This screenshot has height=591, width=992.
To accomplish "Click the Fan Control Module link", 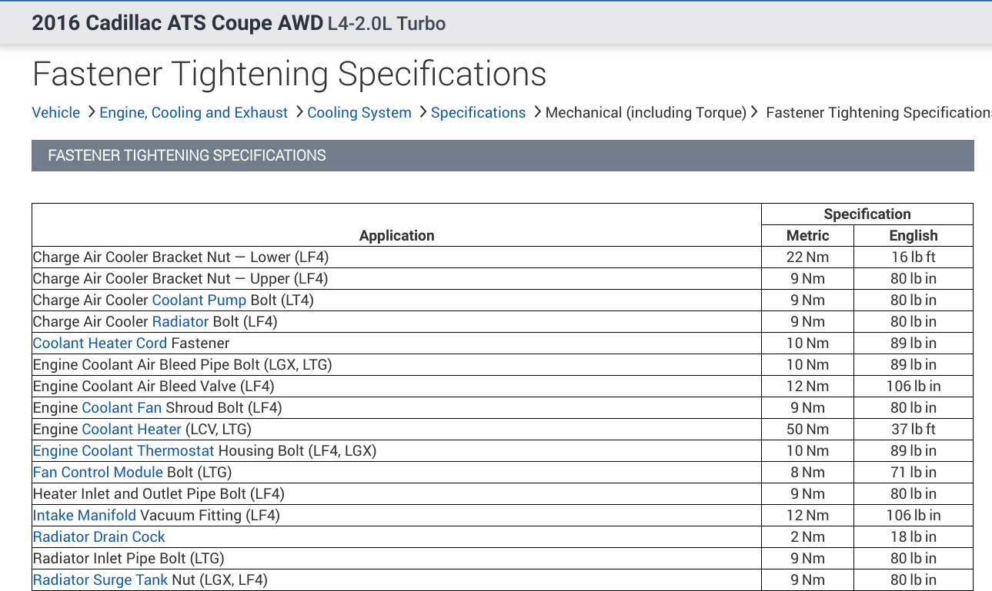I will coord(98,472).
